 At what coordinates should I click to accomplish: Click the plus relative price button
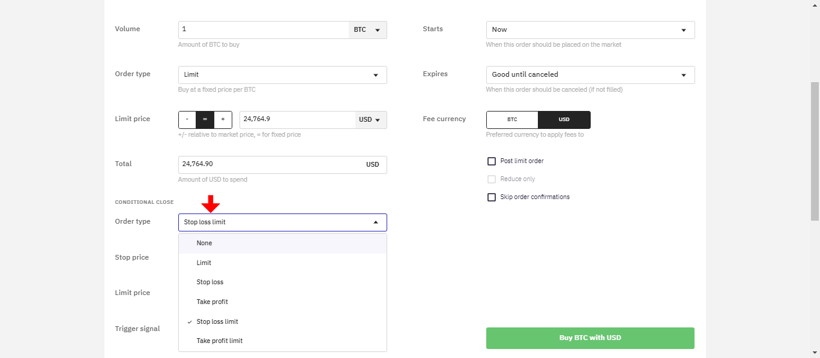(223, 120)
